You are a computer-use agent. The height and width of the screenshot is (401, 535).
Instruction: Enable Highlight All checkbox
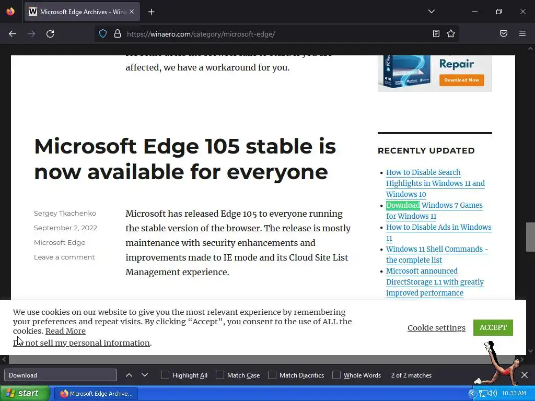(165, 375)
